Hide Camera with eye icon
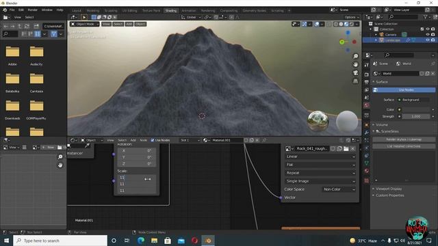This screenshot has height=246, width=438. 428,35
